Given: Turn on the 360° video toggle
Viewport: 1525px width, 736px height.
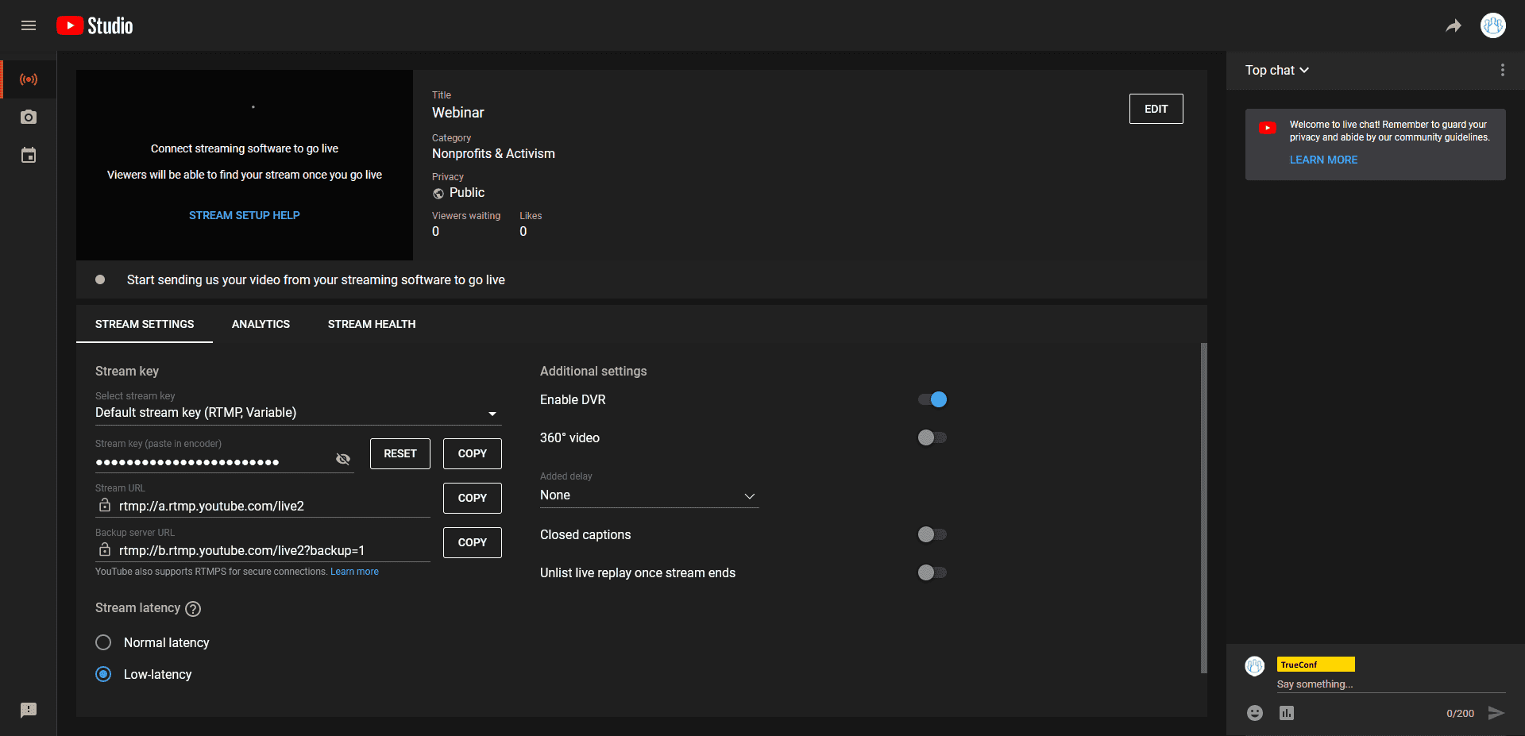Looking at the screenshot, I should [932, 437].
